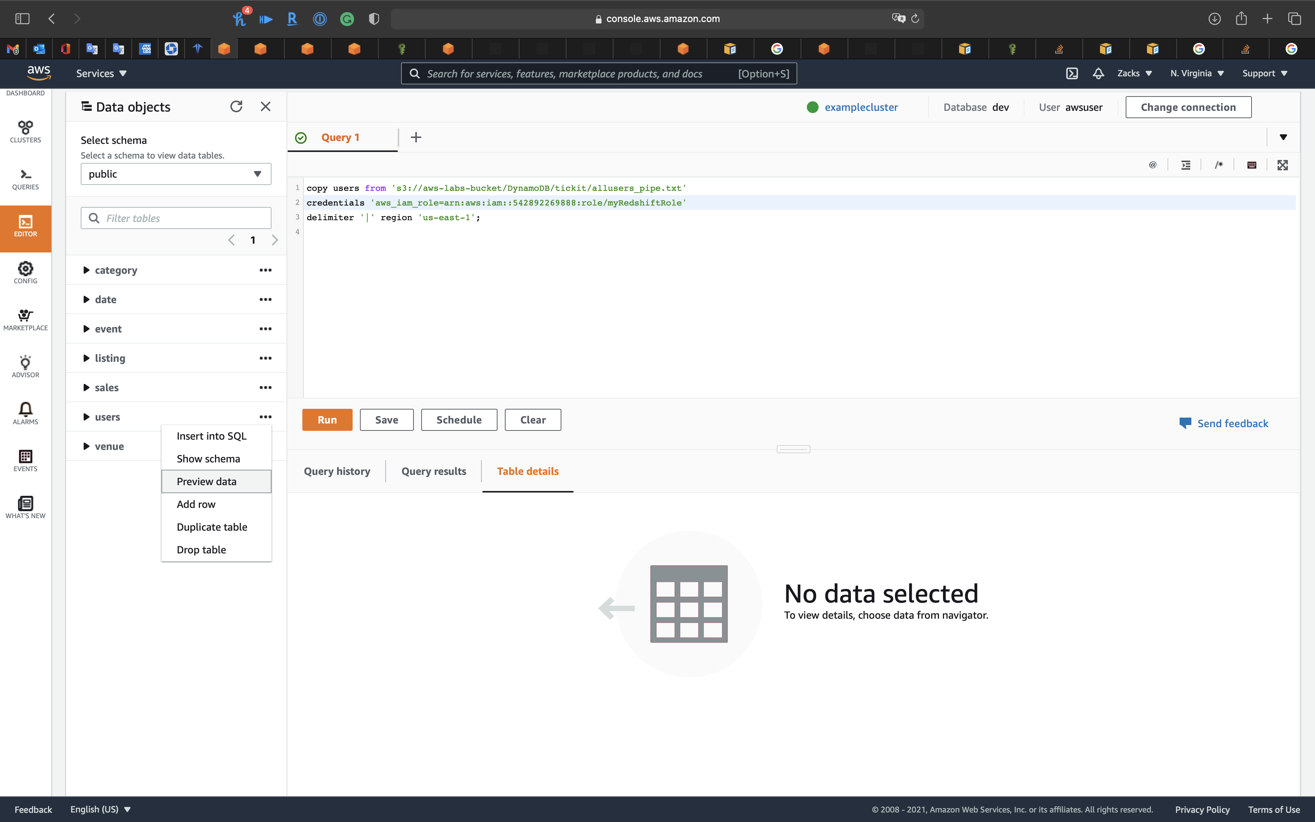
Task: Open the Queries sidebar icon
Action: click(x=26, y=179)
